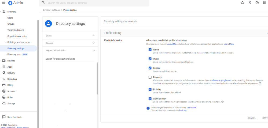Screen dimensions: 268x128
Task: Open the Audit log link
Action: (183, 110)
